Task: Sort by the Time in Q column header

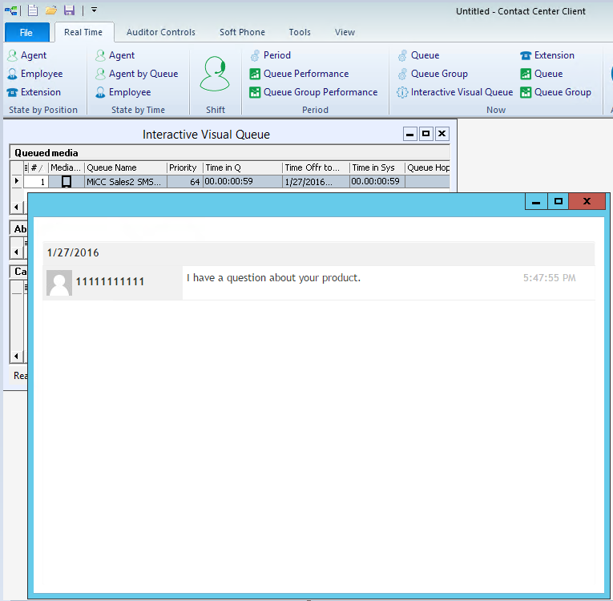Action: click(x=240, y=167)
